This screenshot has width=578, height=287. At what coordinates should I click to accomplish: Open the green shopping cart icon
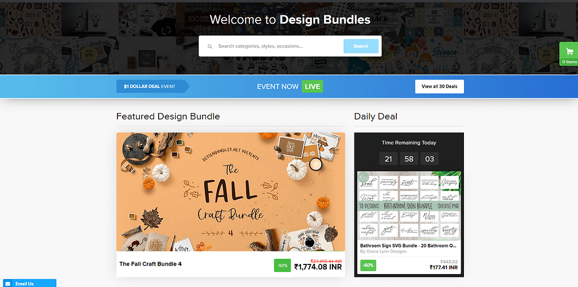click(x=569, y=54)
